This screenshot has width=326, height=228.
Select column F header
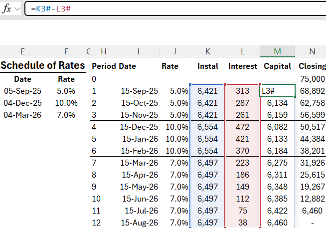pos(66,51)
